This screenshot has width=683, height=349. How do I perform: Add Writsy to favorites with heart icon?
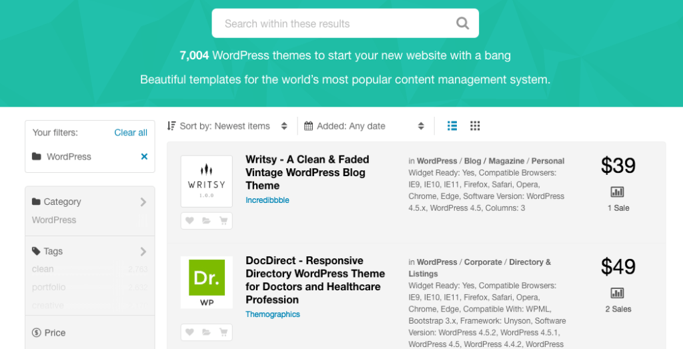pyautogui.click(x=189, y=221)
